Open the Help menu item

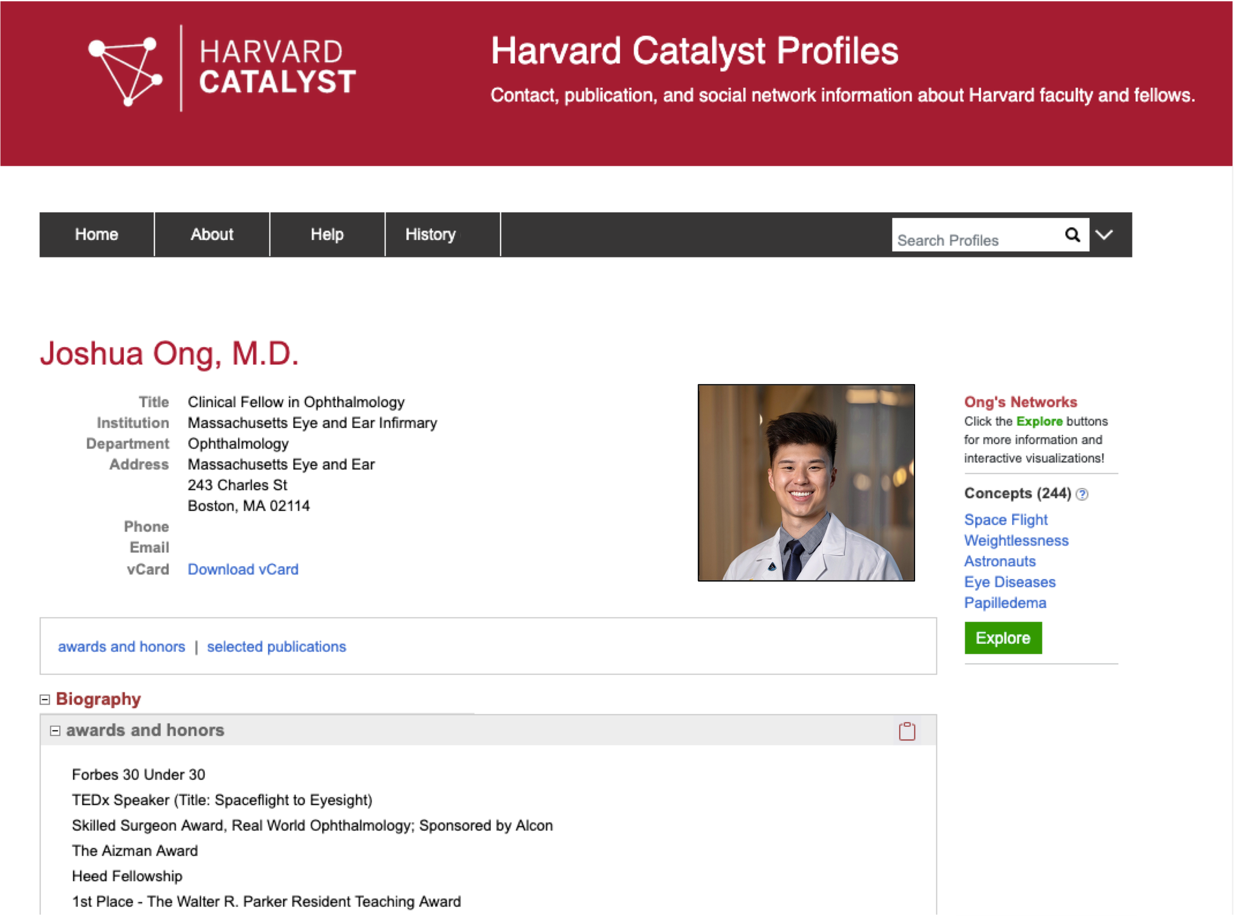point(327,234)
